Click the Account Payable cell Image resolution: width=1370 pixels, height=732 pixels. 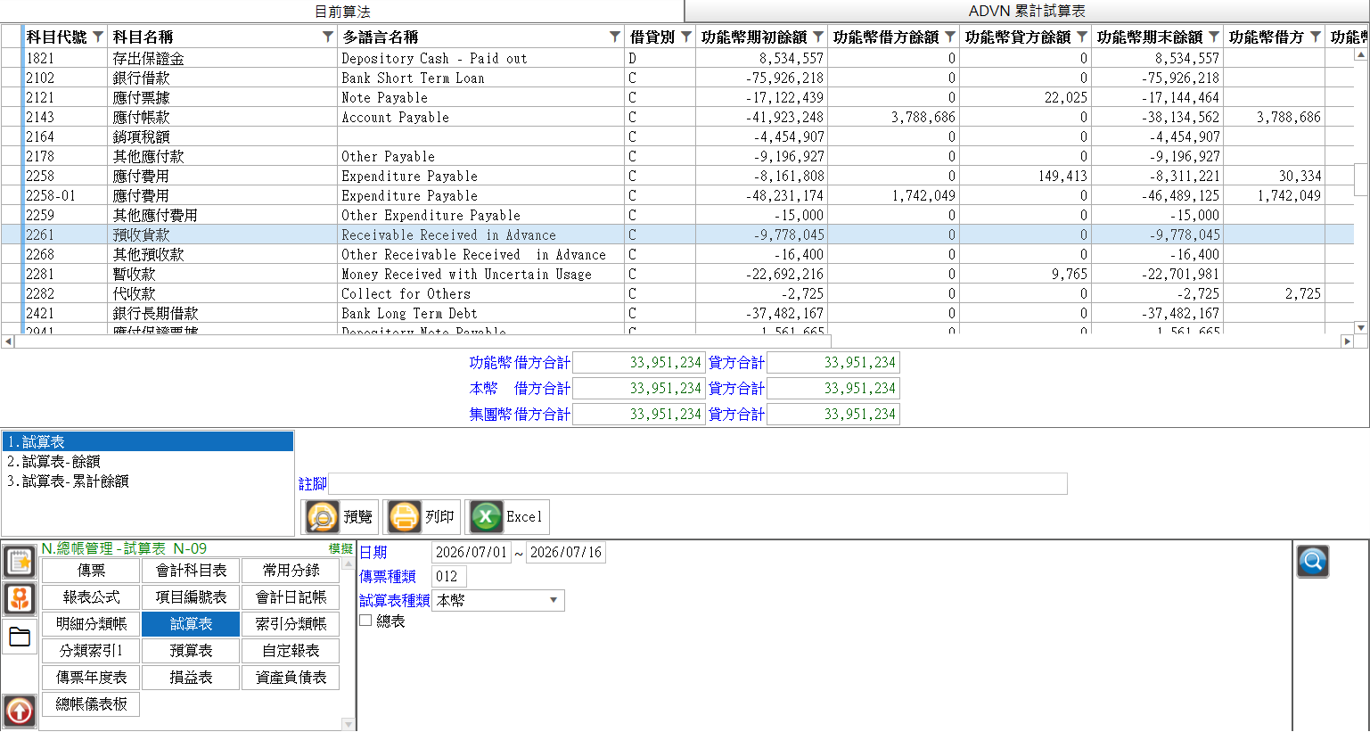[480, 117]
